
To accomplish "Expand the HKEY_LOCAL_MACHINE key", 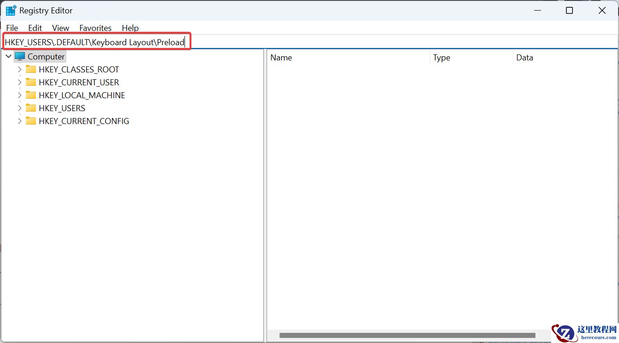I will 19,95.
